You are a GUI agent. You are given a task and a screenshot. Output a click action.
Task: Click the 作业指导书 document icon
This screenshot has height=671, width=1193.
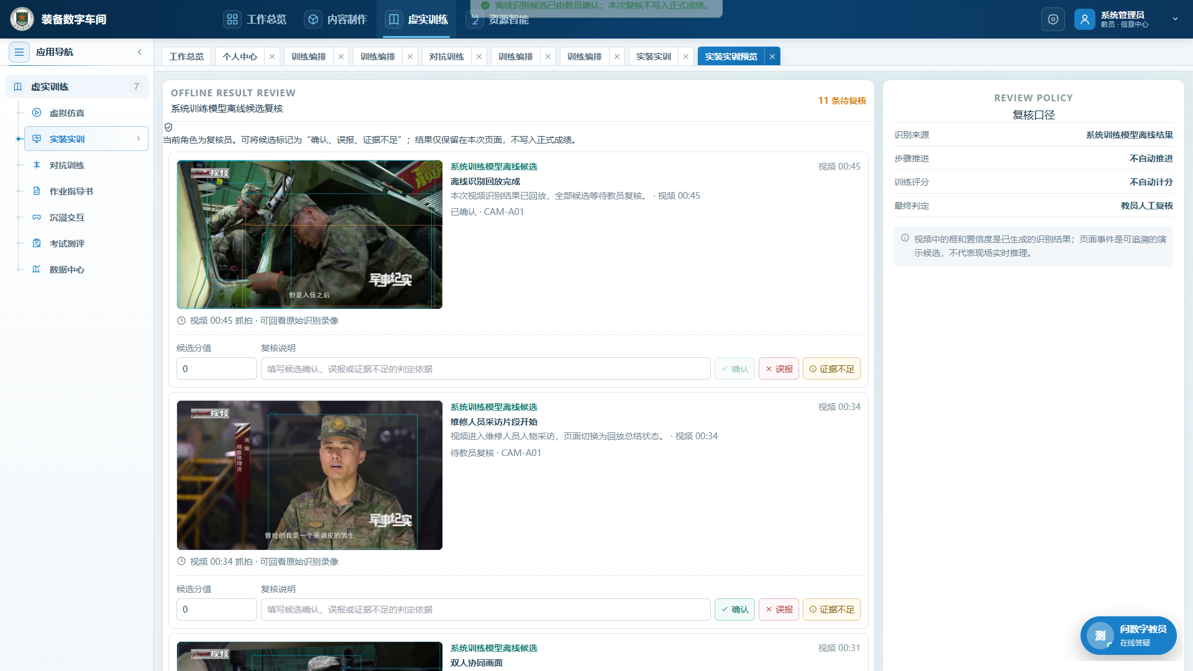(37, 191)
